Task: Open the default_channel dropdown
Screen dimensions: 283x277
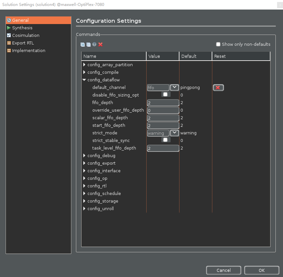Action: 174,88
